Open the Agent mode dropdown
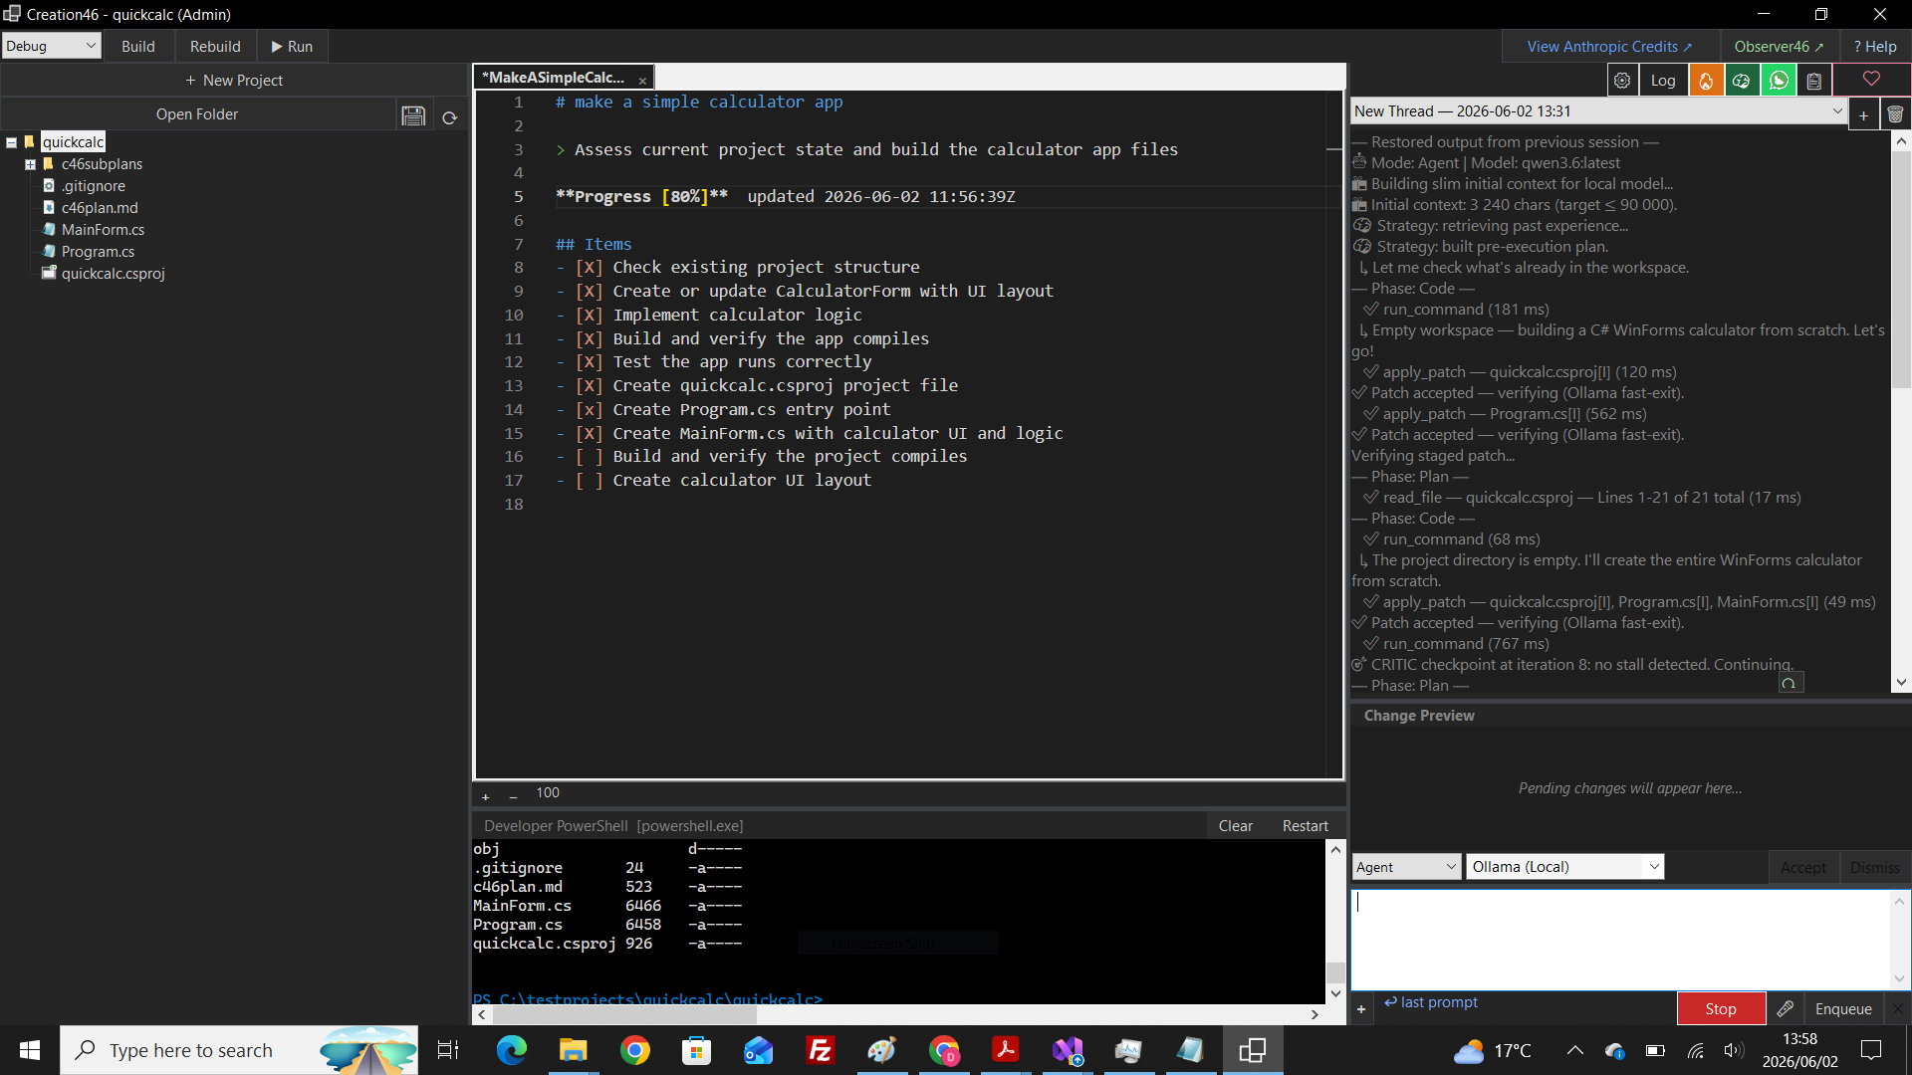The image size is (1912, 1075). point(1406,867)
